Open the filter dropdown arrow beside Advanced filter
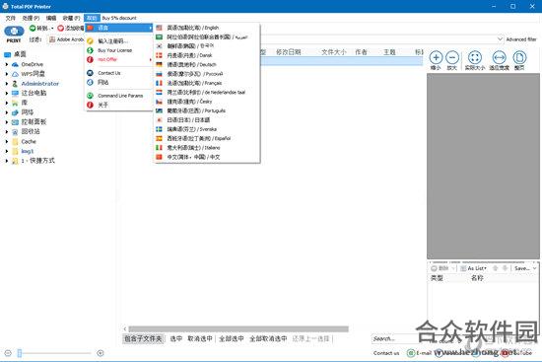 [500, 39]
